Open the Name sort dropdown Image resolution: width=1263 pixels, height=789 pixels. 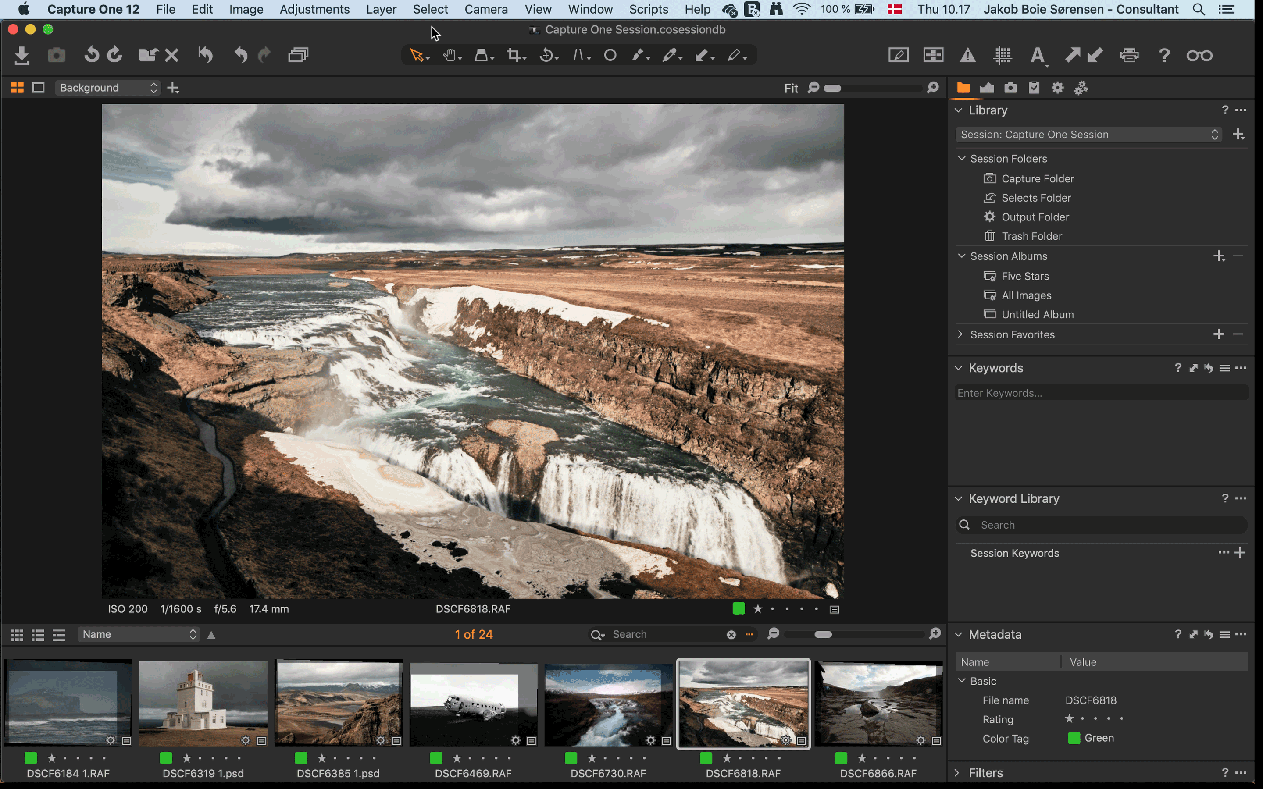(139, 635)
